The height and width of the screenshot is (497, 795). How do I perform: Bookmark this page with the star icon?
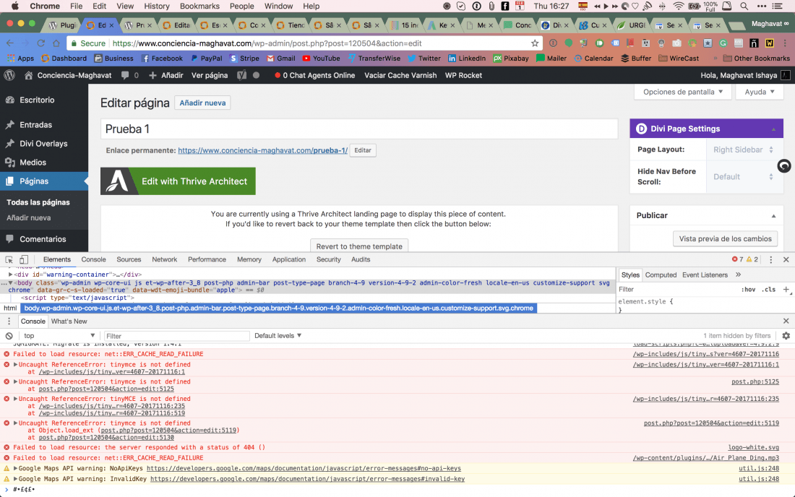click(x=534, y=43)
